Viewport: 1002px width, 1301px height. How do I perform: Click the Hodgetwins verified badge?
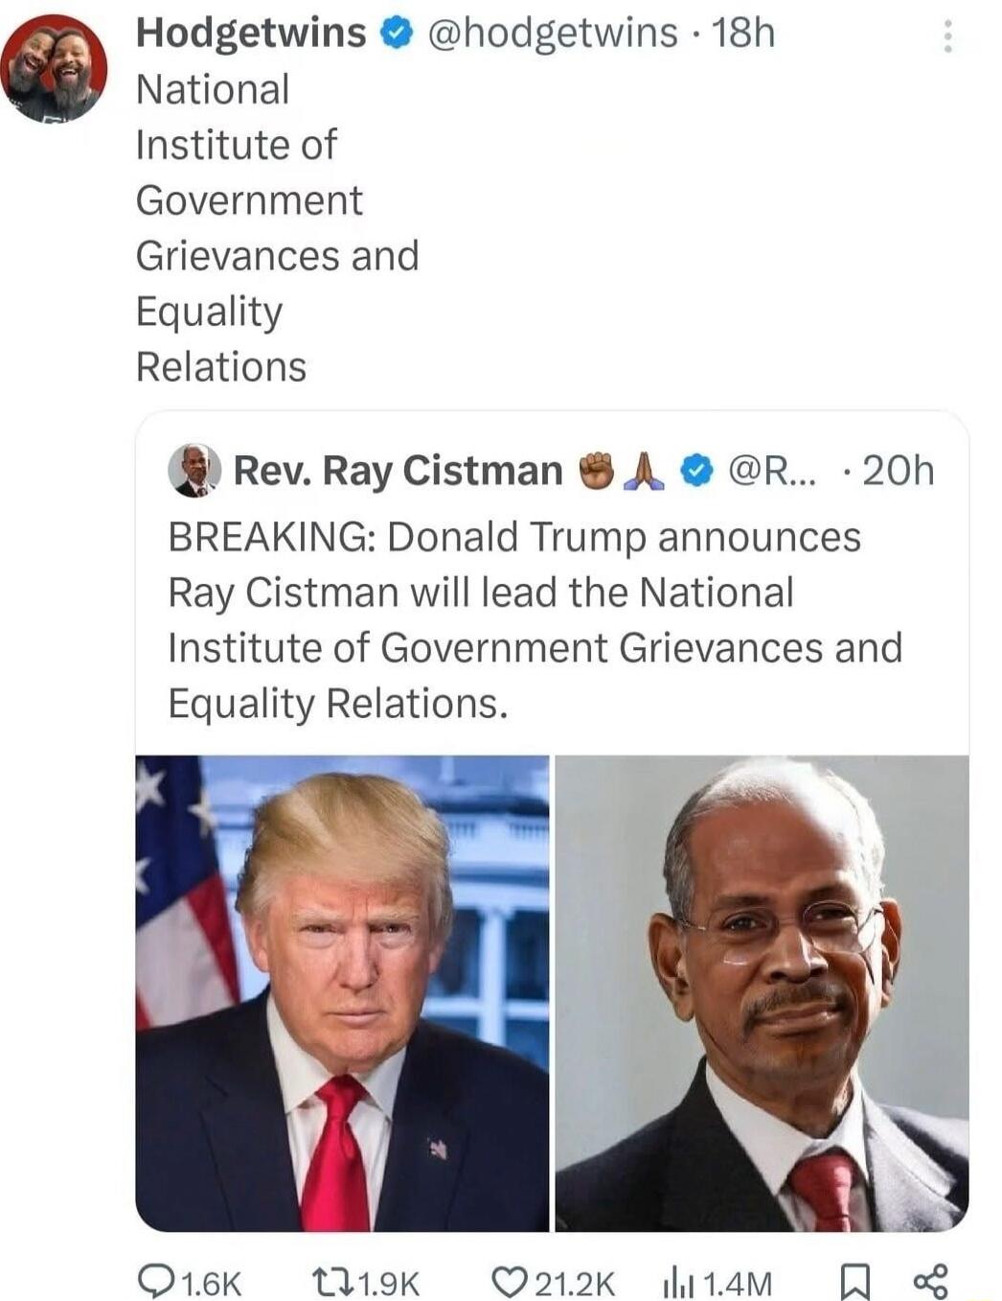tap(395, 35)
